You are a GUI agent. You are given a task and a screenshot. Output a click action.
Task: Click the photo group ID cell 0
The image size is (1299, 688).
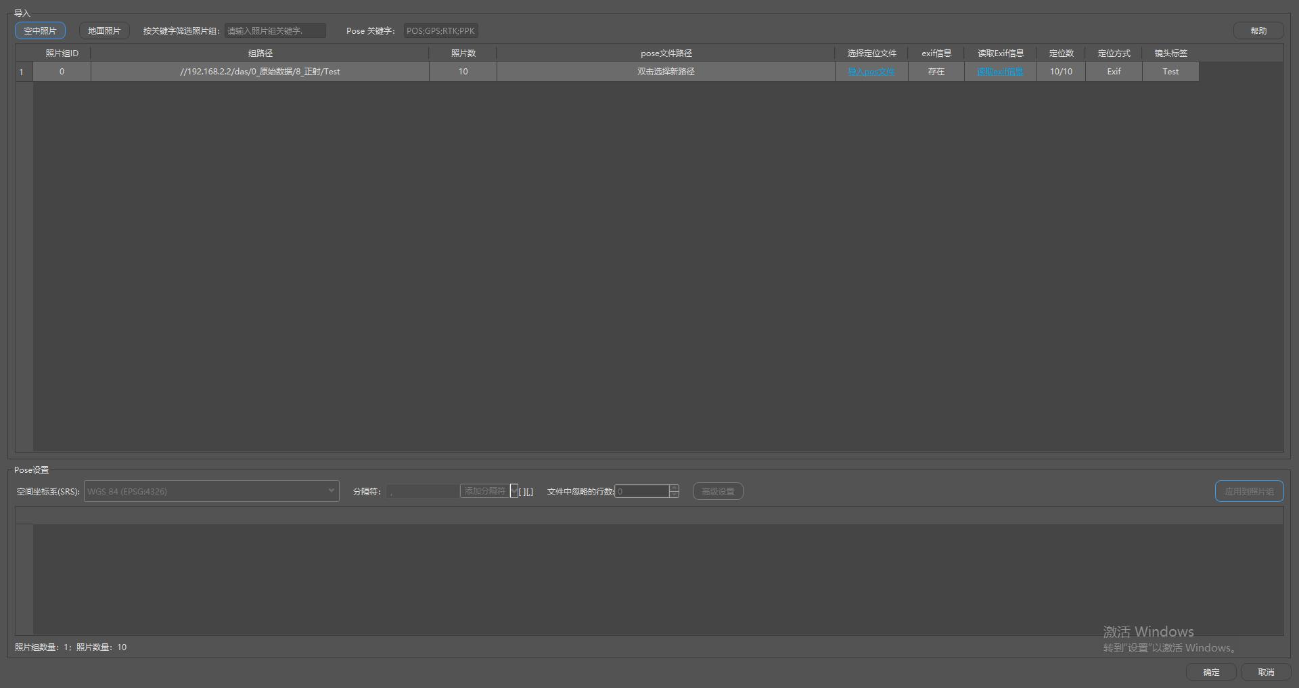point(62,72)
